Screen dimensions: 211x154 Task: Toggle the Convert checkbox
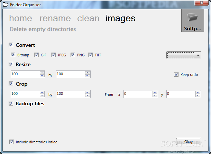[11, 45]
